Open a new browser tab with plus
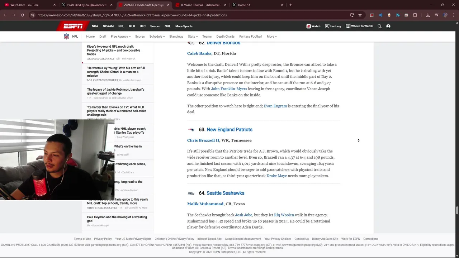The image size is (459, 258). (290, 5)
